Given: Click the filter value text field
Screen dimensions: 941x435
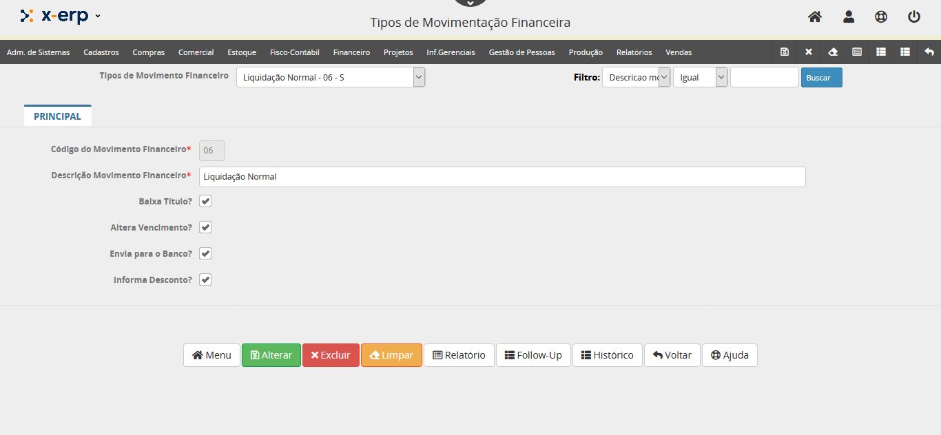Looking at the screenshot, I should 765,77.
